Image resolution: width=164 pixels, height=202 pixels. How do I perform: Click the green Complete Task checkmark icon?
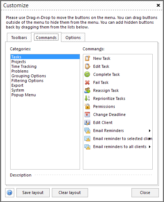[87, 74]
